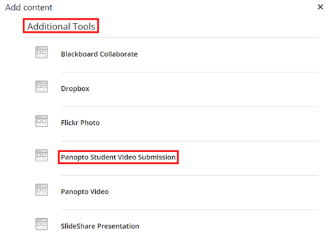Click the Add content panel title

[29, 7]
